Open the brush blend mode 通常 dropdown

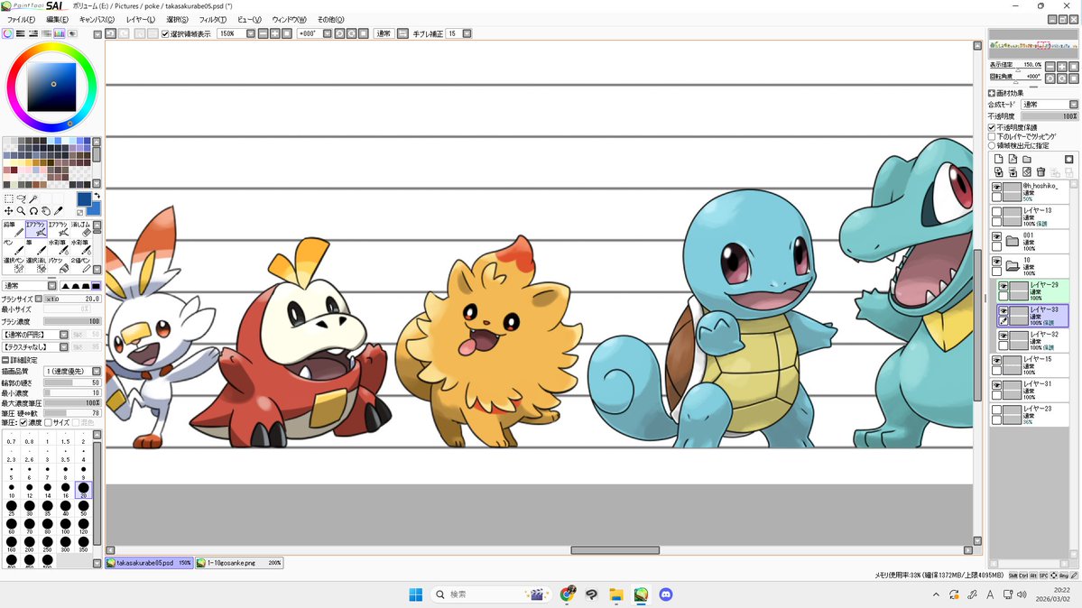(31, 286)
